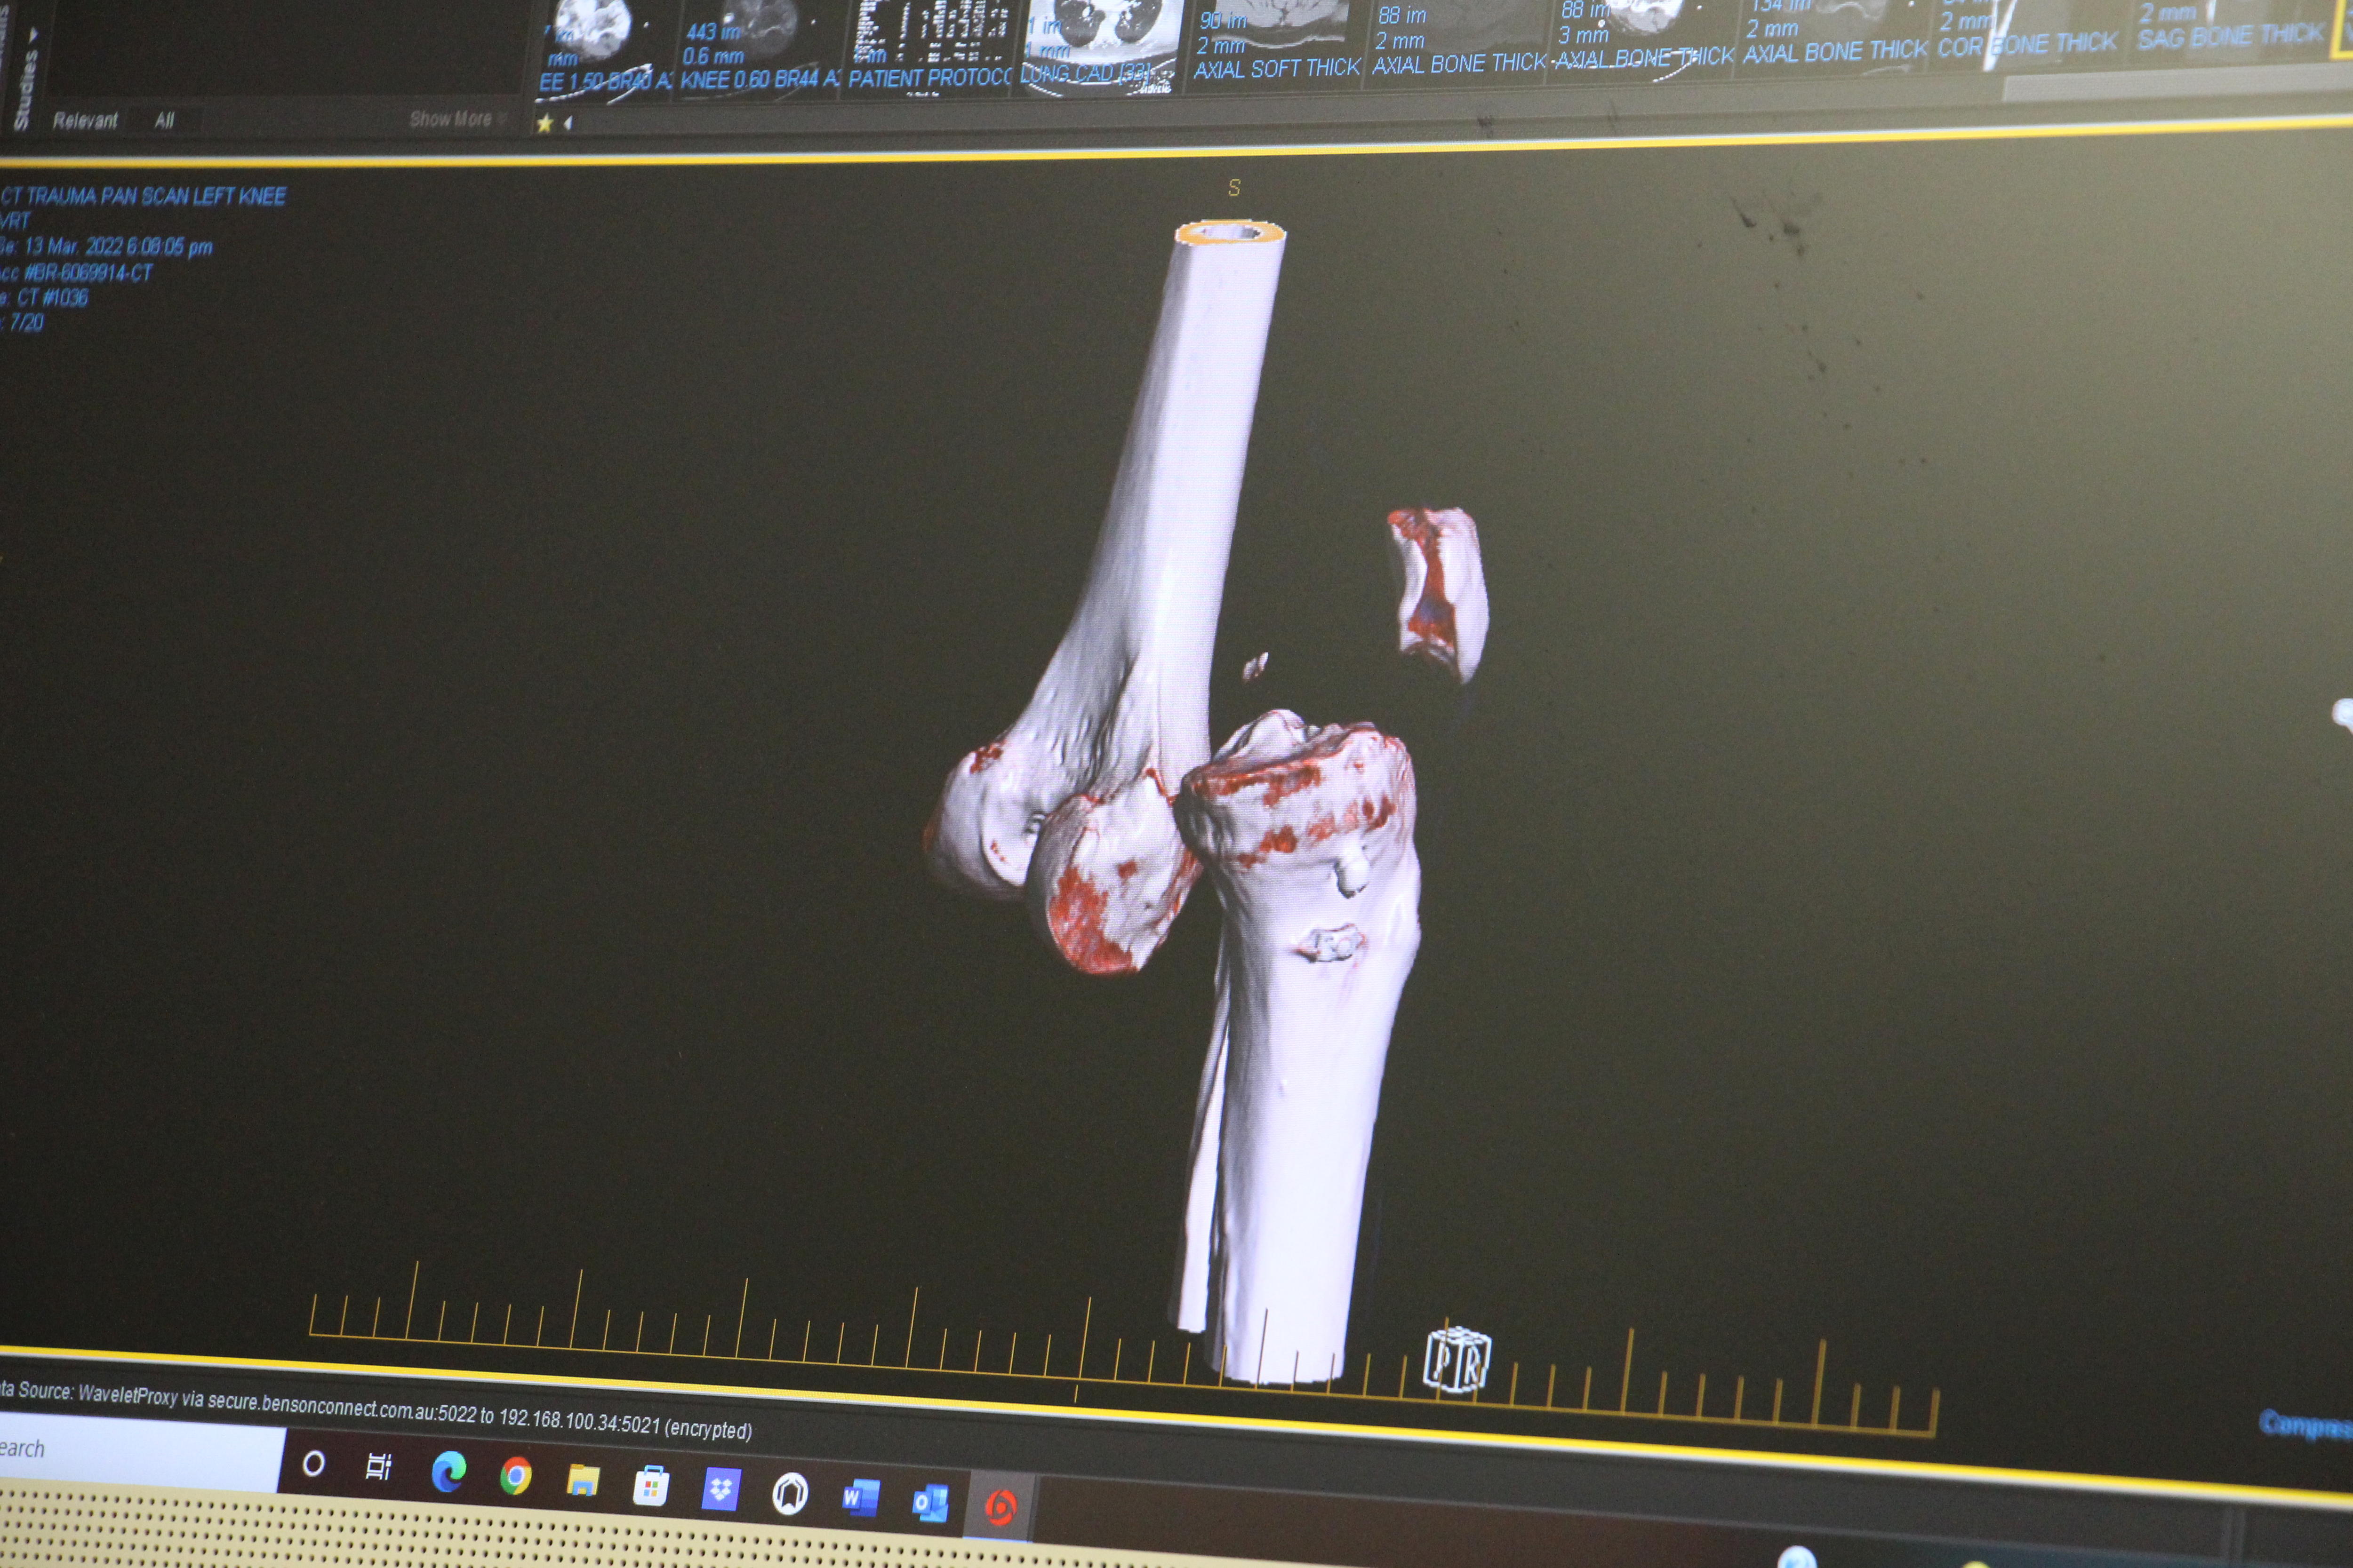Open the Dropbox taskbar icon
The width and height of the screenshot is (2353, 1568).
coord(720,1490)
